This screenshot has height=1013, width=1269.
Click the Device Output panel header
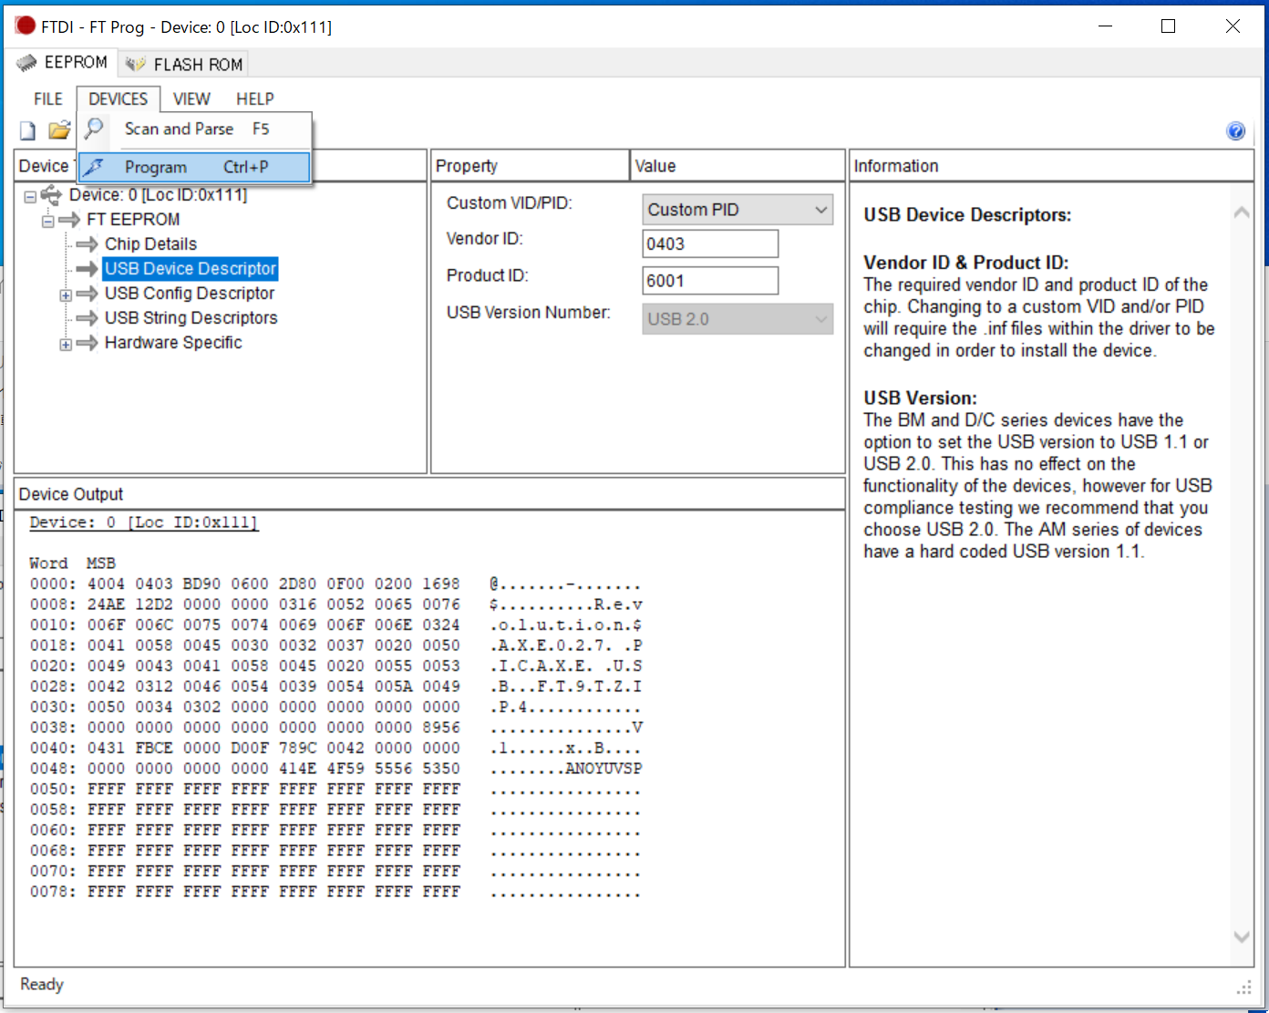(x=429, y=494)
